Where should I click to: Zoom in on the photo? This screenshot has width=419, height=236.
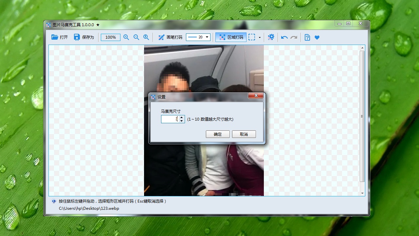pyautogui.click(x=126, y=37)
